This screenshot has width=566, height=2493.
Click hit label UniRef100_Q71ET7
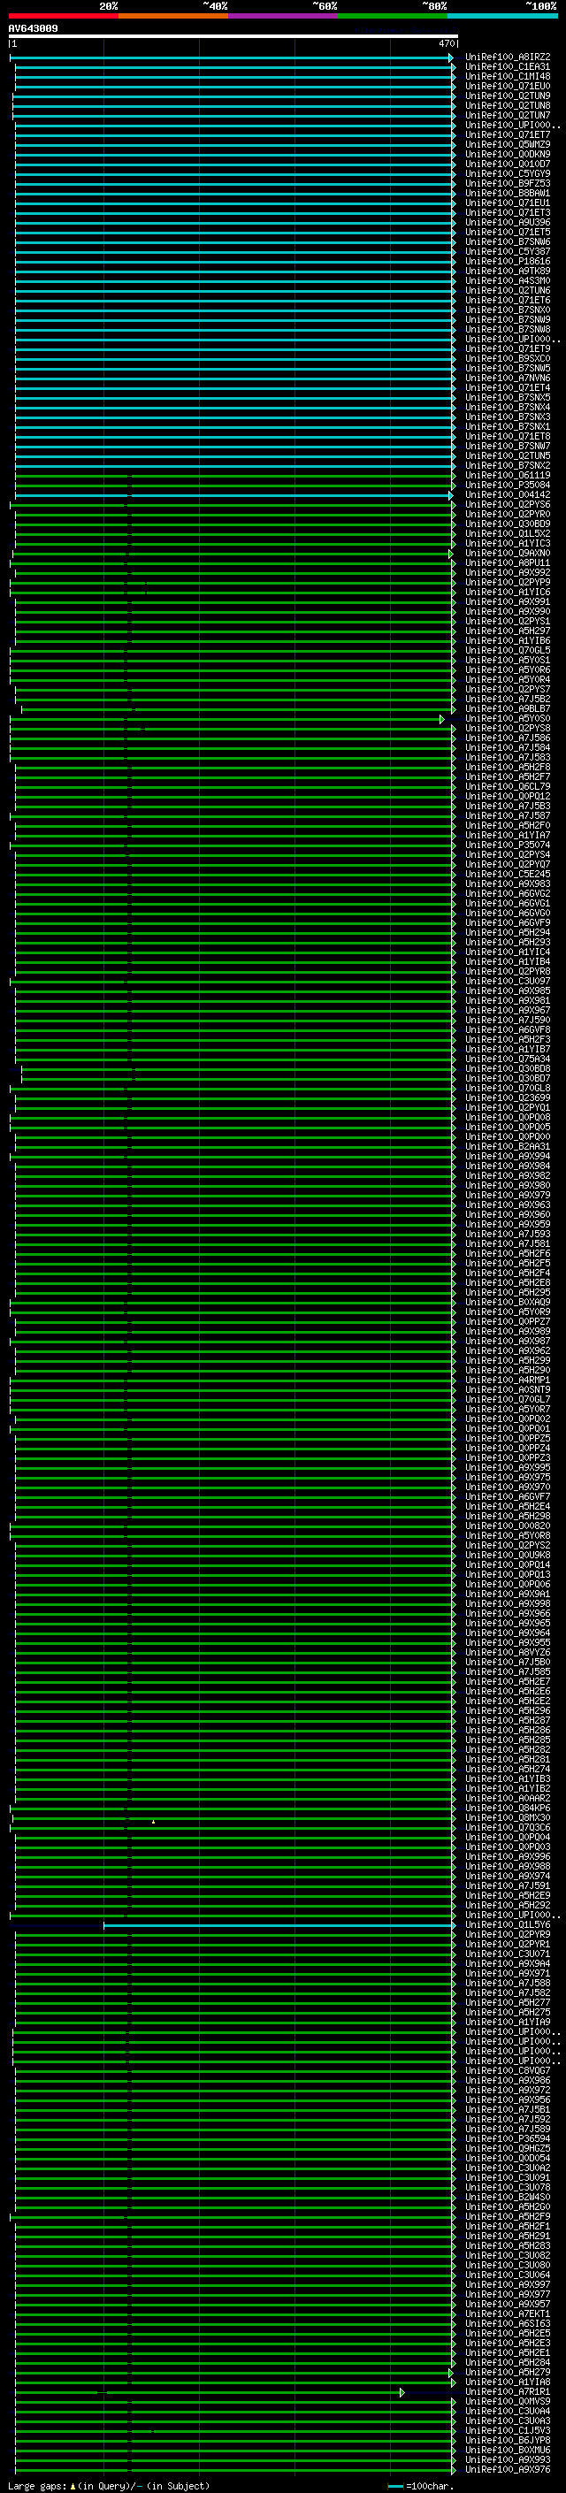[508, 134]
